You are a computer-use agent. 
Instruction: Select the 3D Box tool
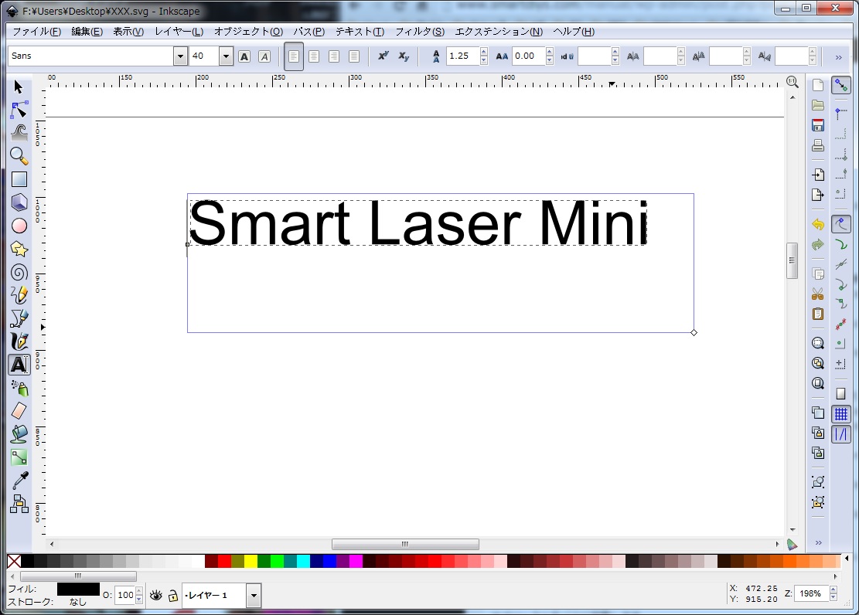pyautogui.click(x=19, y=202)
